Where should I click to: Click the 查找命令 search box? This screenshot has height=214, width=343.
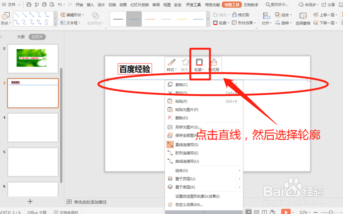tap(277, 4)
